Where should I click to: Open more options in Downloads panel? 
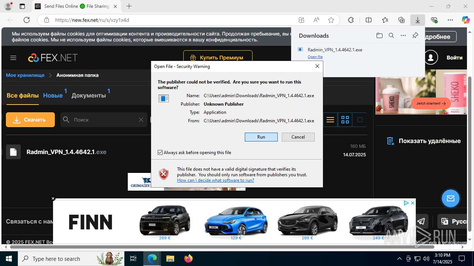403,35
